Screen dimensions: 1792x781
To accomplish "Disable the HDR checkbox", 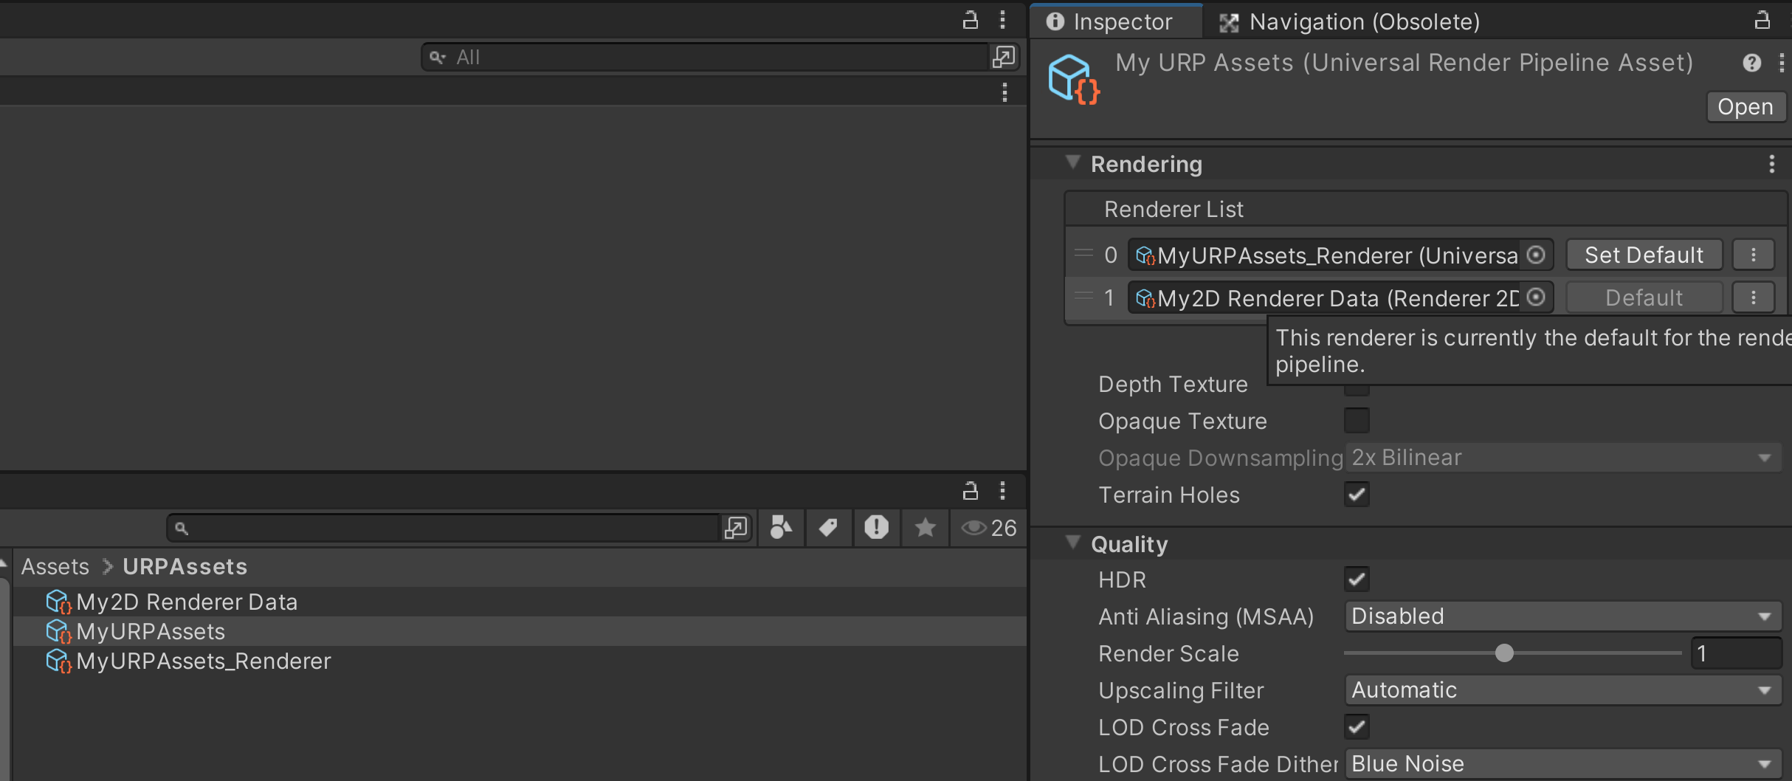I will 1357,579.
